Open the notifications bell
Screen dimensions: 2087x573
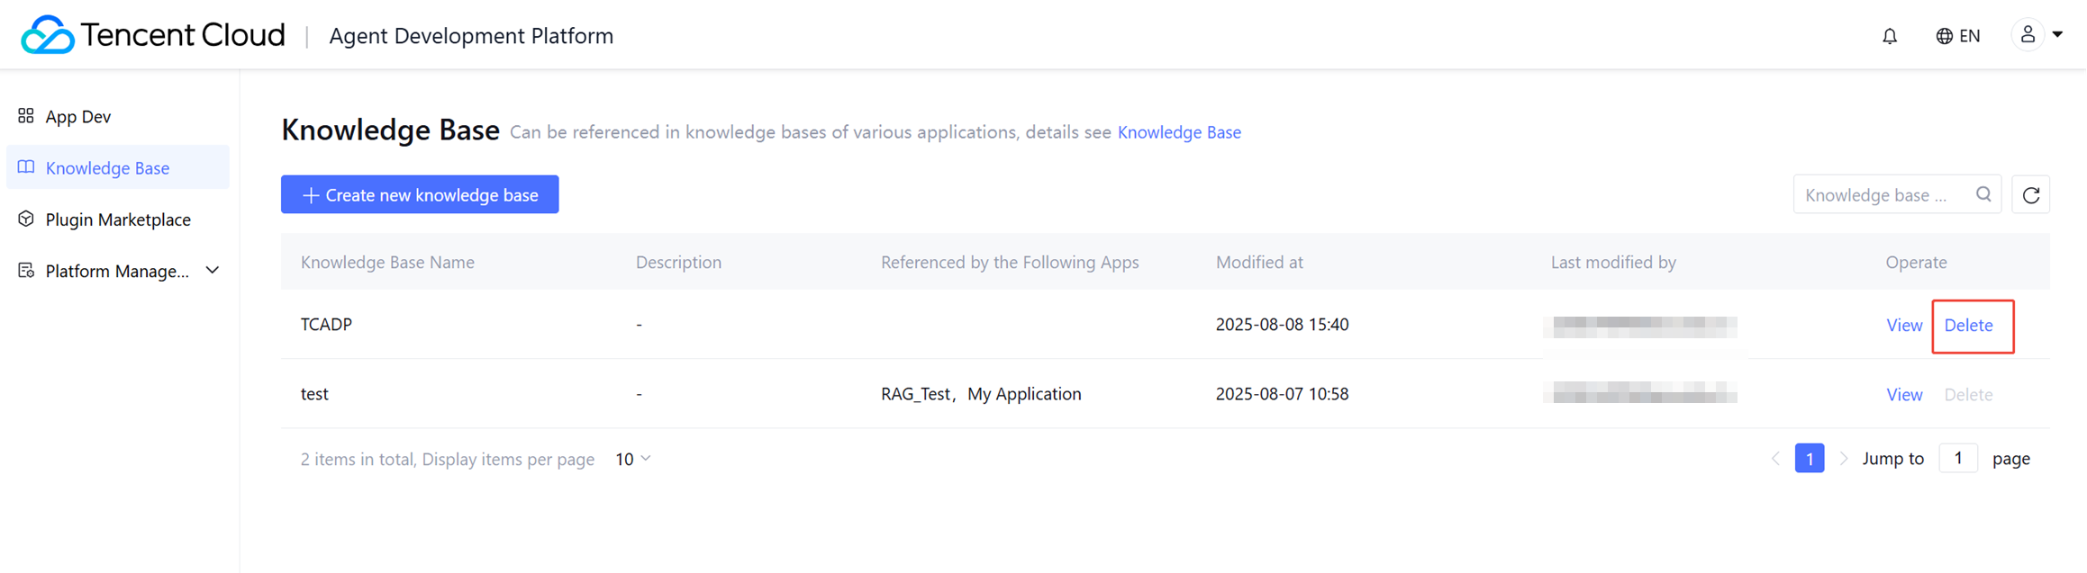click(x=1890, y=36)
